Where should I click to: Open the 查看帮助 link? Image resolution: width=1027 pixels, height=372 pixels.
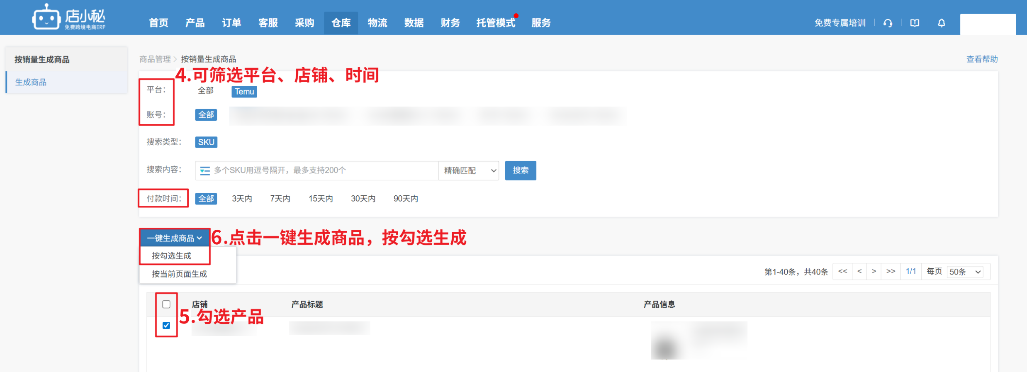pyautogui.click(x=982, y=59)
